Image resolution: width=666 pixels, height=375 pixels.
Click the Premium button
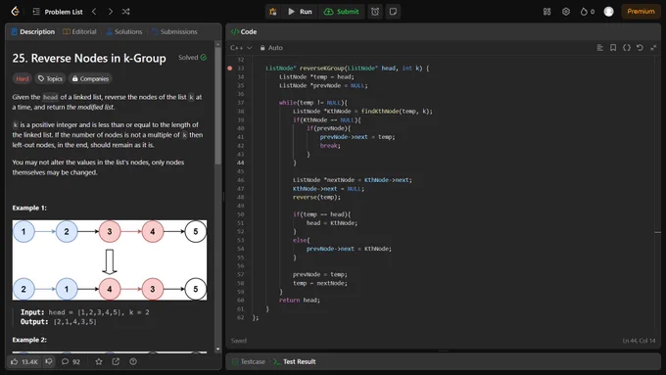tap(641, 12)
